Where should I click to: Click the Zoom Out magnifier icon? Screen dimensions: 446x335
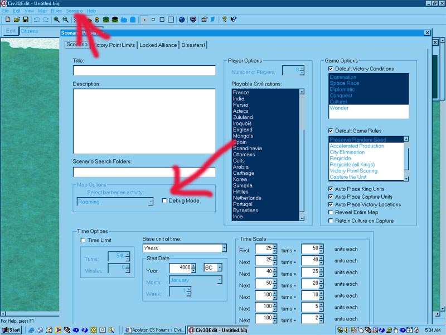(x=65, y=20)
